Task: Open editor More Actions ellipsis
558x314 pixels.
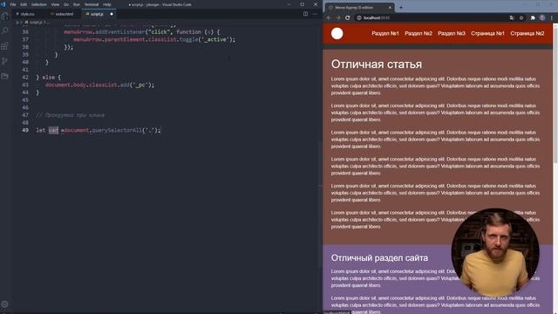Action: coord(315,14)
